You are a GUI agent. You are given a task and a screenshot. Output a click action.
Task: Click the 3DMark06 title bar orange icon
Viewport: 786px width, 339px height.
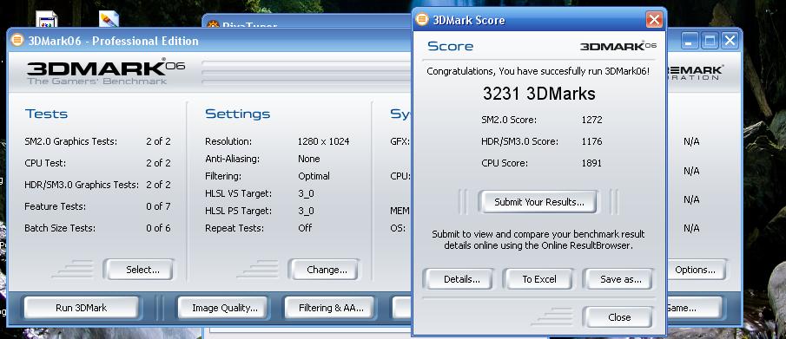click(17, 40)
